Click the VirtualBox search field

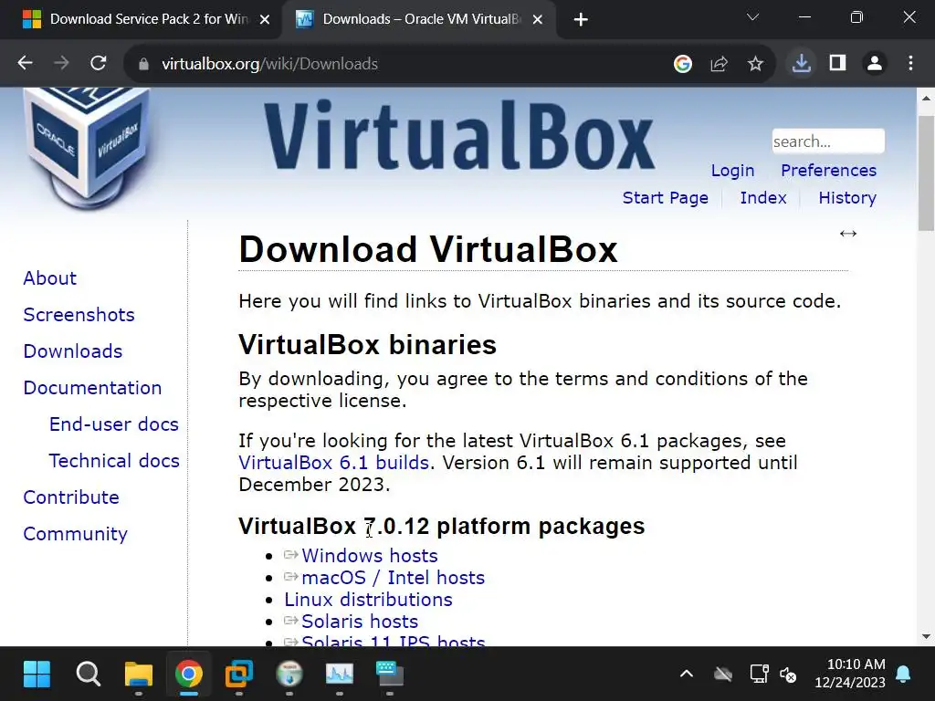pos(828,141)
